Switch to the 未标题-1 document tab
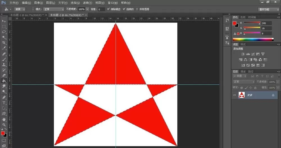 pos(27,15)
